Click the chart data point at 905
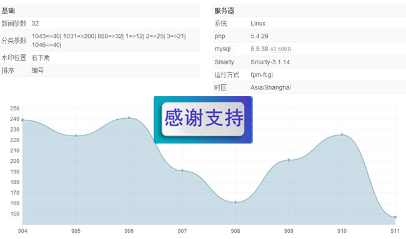This screenshot has height=239, width=406. pos(76,136)
